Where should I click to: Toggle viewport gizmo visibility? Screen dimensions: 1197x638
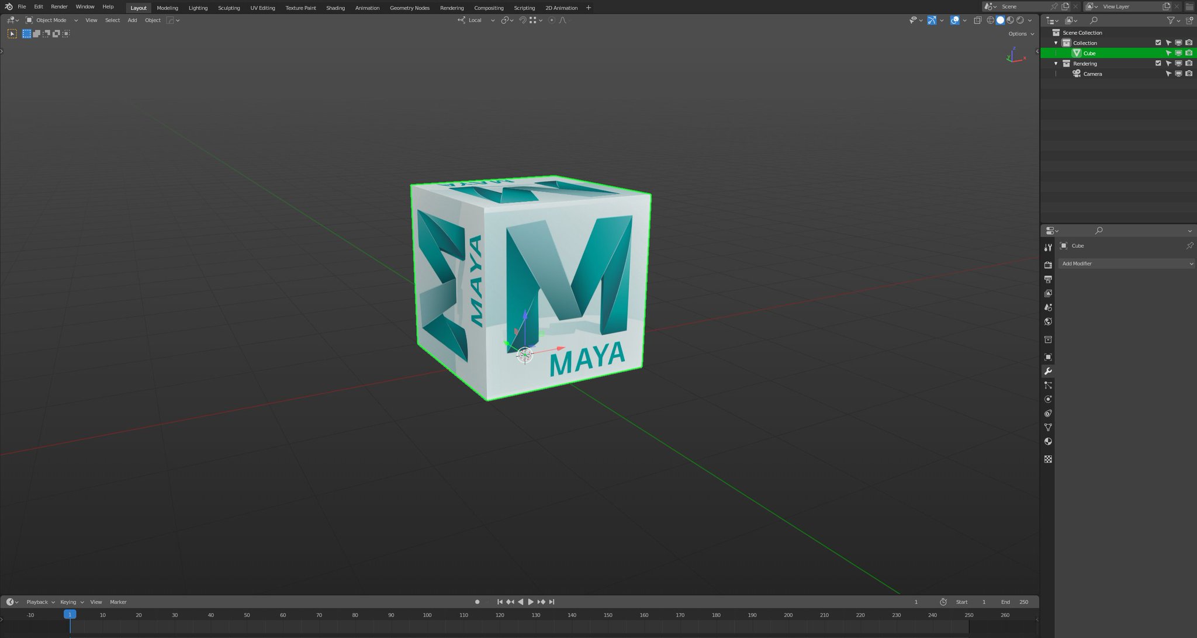pyautogui.click(x=932, y=20)
